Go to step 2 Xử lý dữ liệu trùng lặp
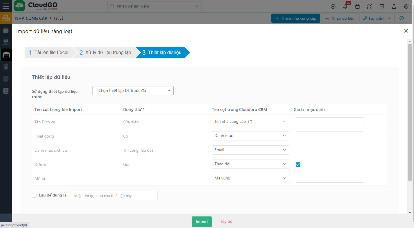Viewport: 414px width, 228px height. pyautogui.click(x=105, y=53)
